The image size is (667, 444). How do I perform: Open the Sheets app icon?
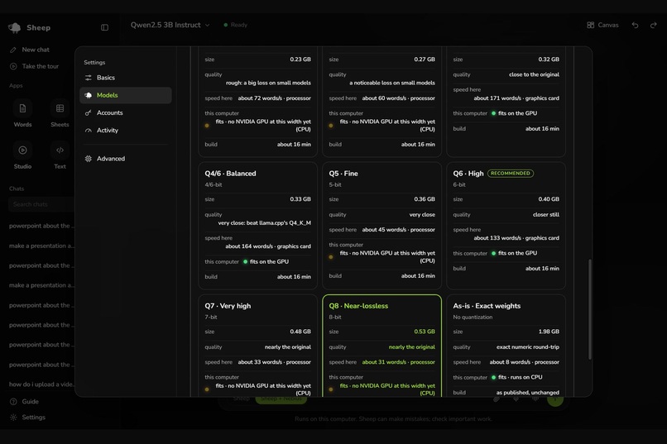[60, 108]
